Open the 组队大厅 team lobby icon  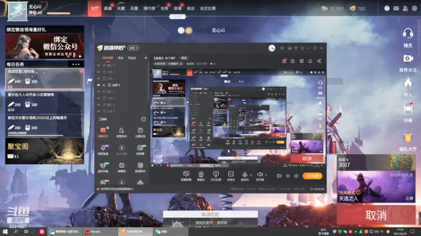click(x=408, y=138)
